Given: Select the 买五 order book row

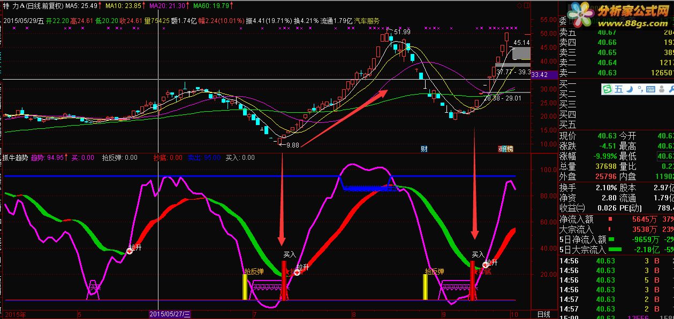Looking at the screenshot, I should (616, 125).
